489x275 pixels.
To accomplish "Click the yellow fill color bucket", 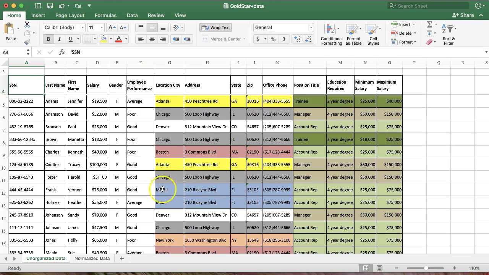I will [x=104, y=39].
